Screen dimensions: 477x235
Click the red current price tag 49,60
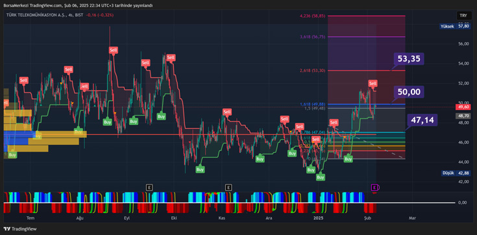(463, 107)
